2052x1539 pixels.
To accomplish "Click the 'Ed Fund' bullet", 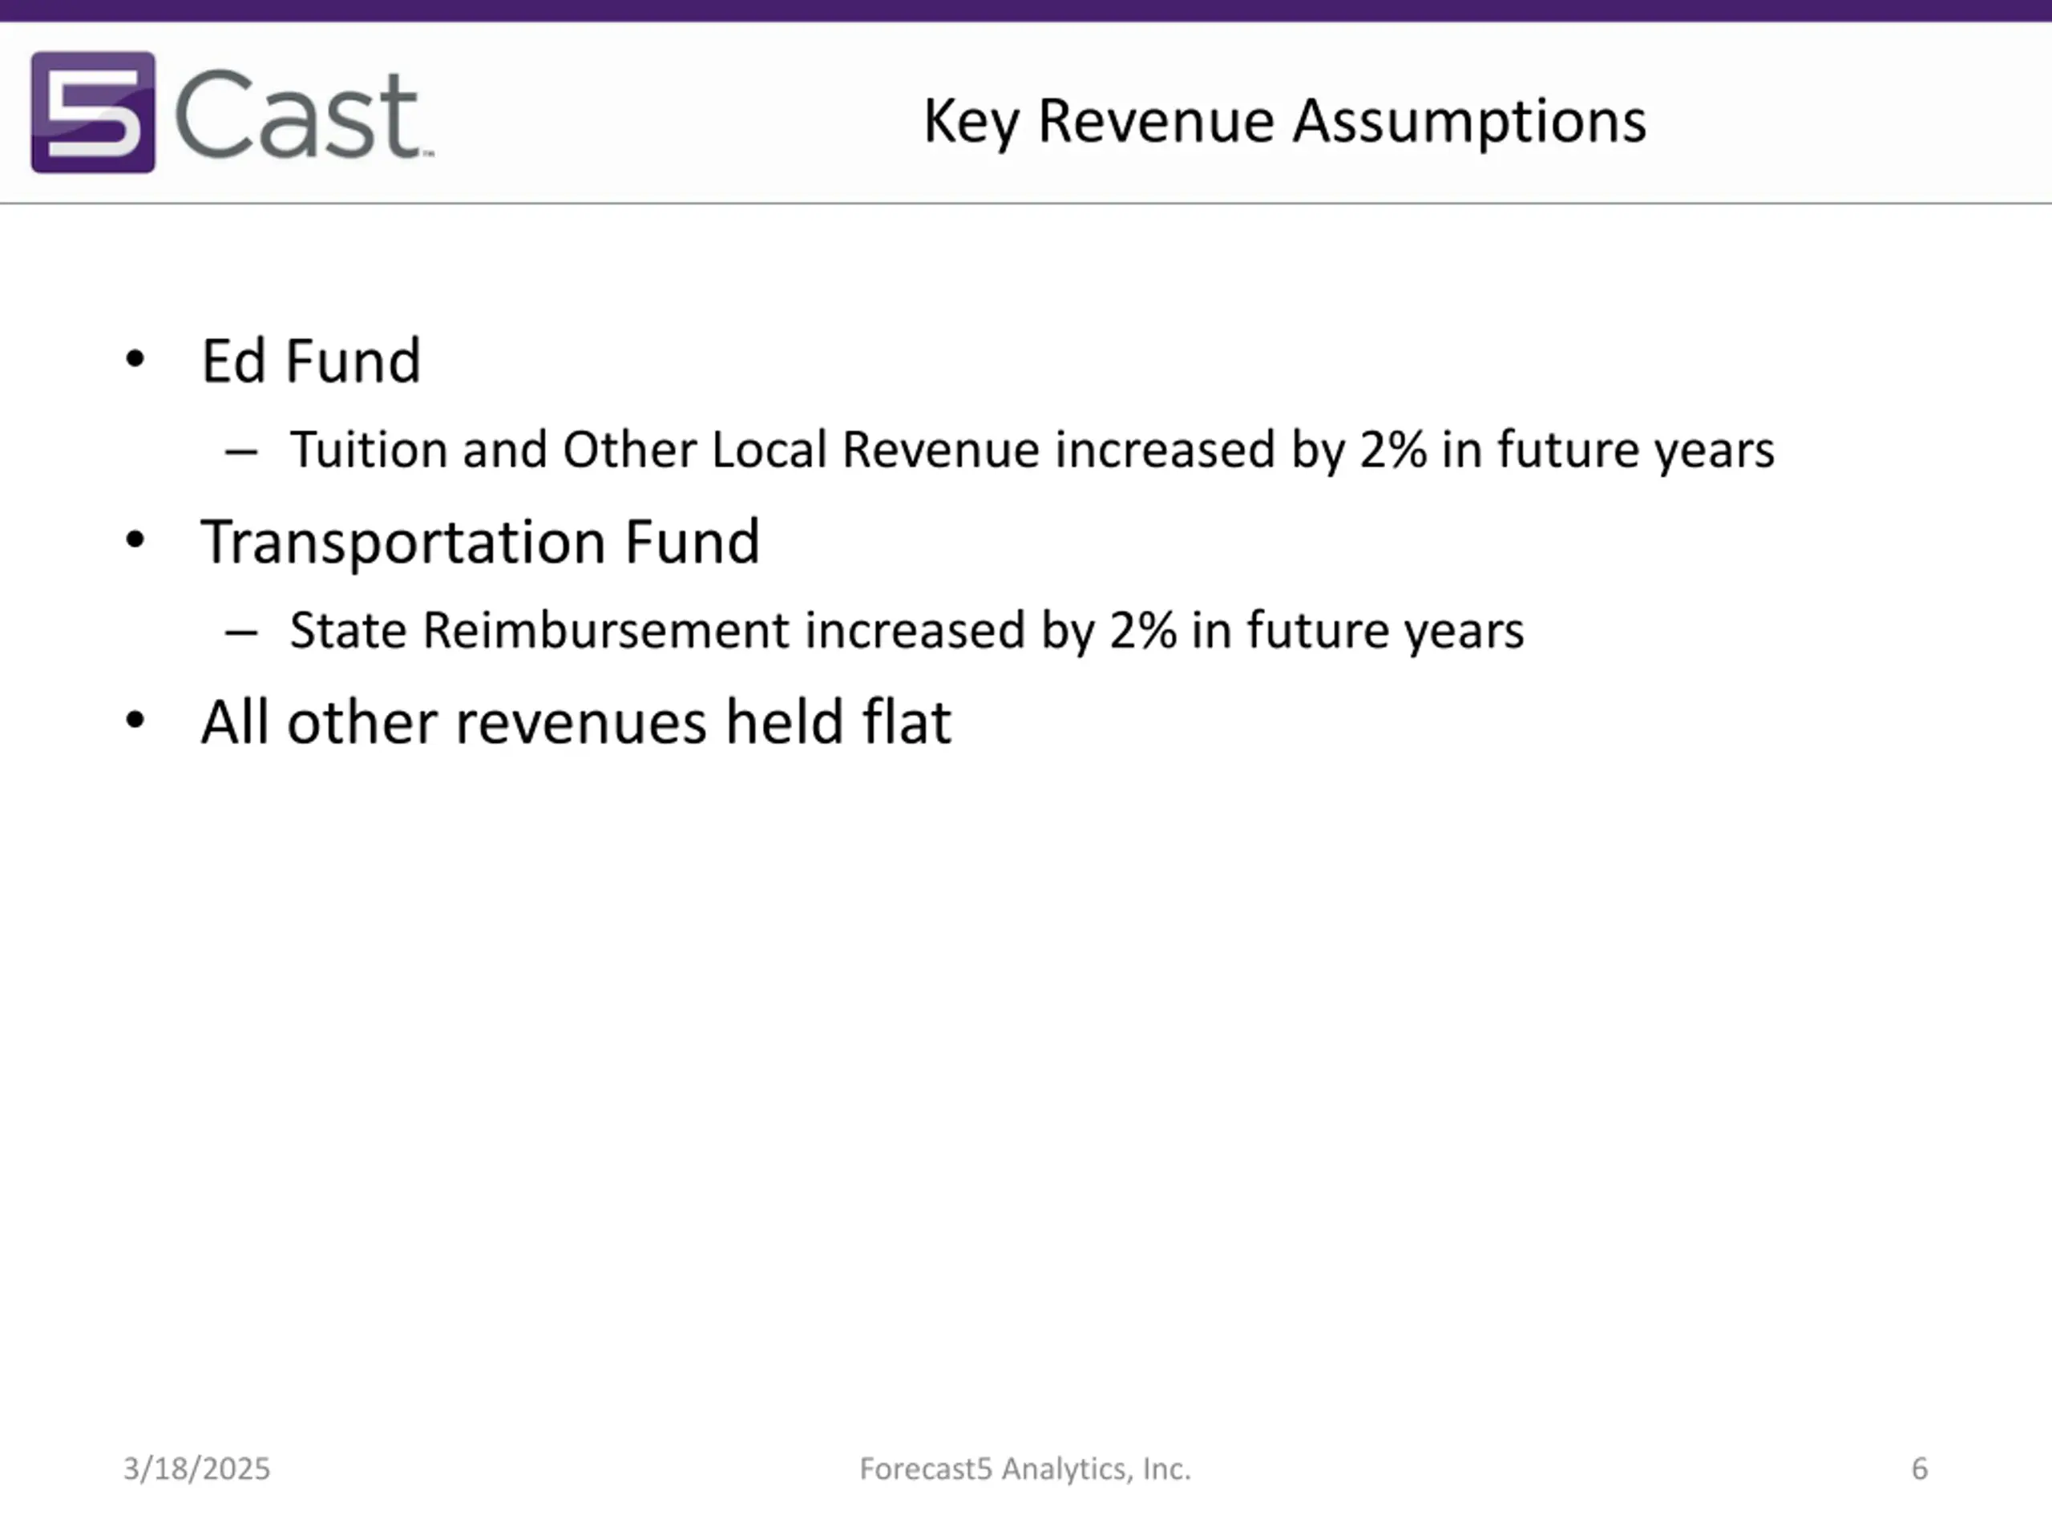I will (x=311, y=360).
